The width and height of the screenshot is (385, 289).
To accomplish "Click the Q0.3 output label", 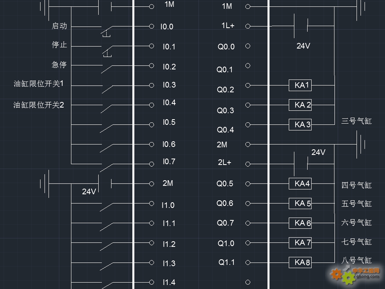I will click(225, 110).
